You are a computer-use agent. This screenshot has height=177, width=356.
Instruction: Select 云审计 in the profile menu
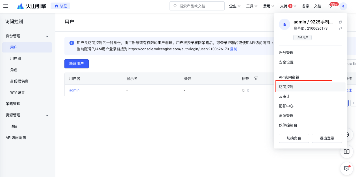[284, 96]
